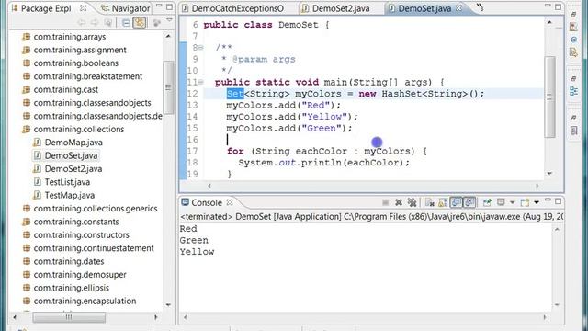Click Back icon in Package Explorer toolbar

coord(82,23)
